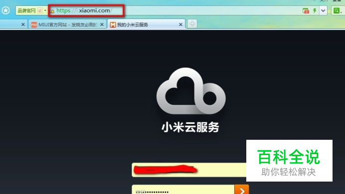Screen dimensions: 345x194
Task: Click the green search engine icon
Action: (x=337, y=10)
